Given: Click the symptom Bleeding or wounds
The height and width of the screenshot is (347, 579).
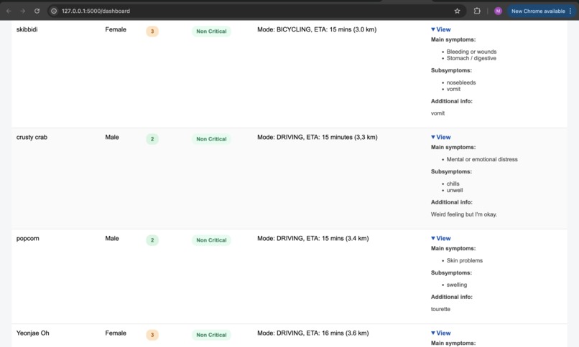Looking at the screenshot, I should 471,52.
